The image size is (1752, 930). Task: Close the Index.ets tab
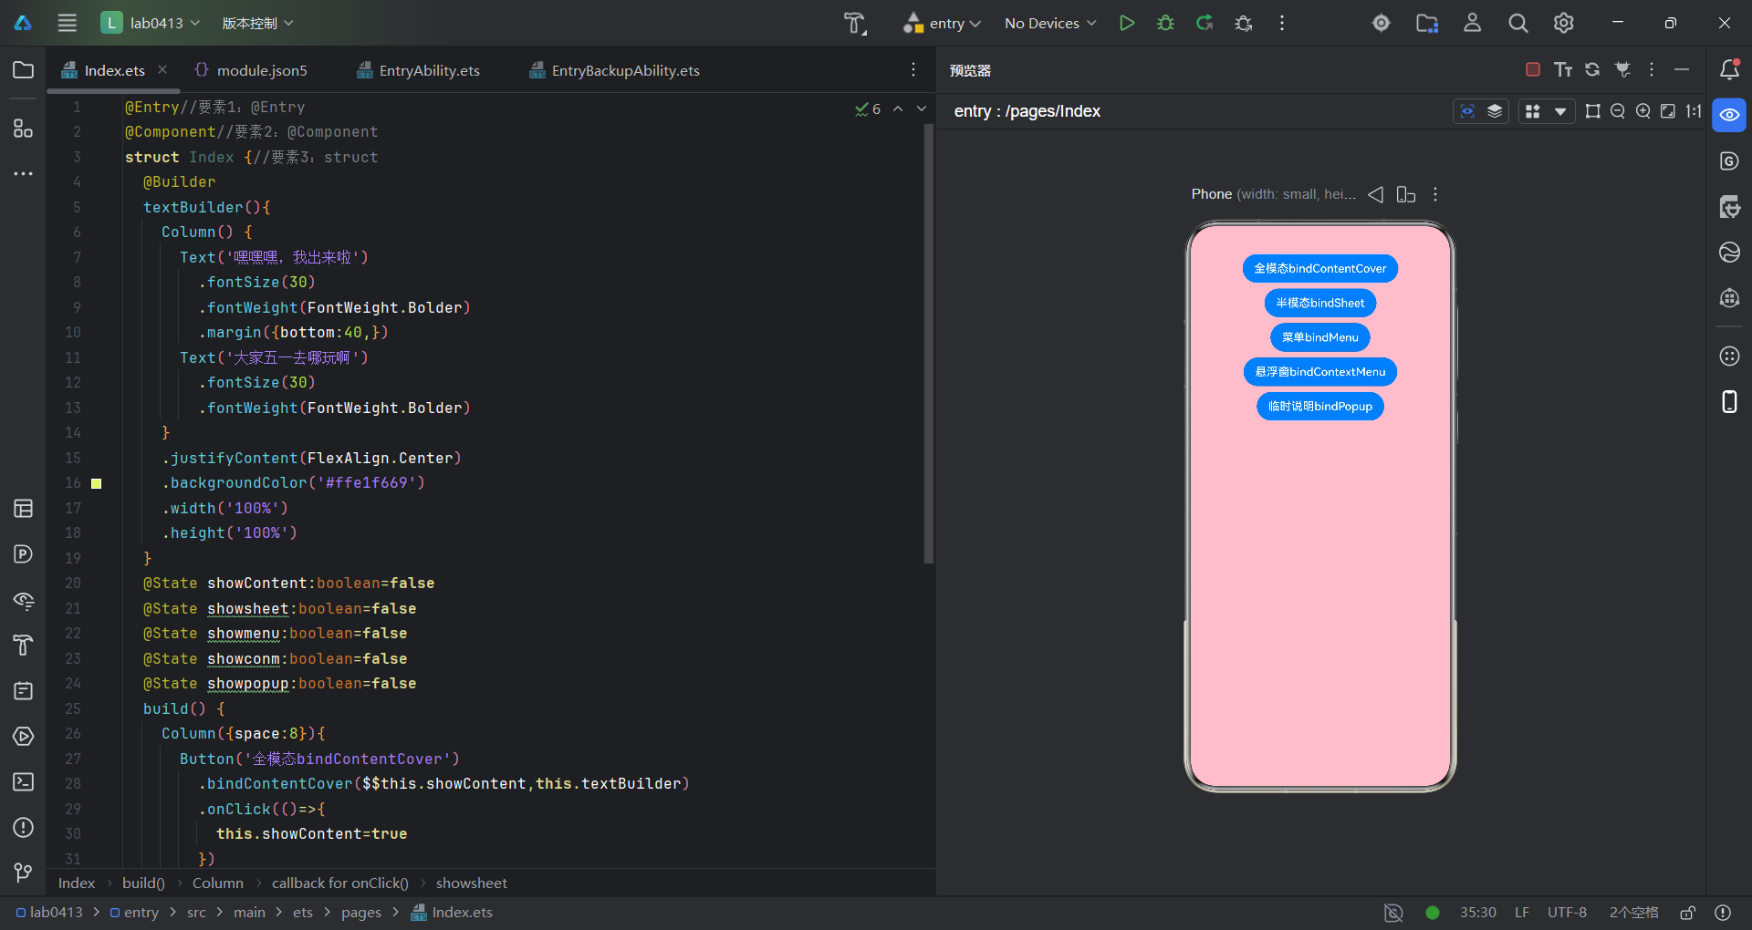162,69
